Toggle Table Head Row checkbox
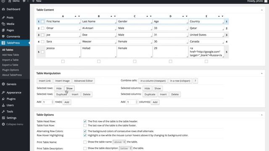This screenshot has height=151, width=269. (85, 121)
